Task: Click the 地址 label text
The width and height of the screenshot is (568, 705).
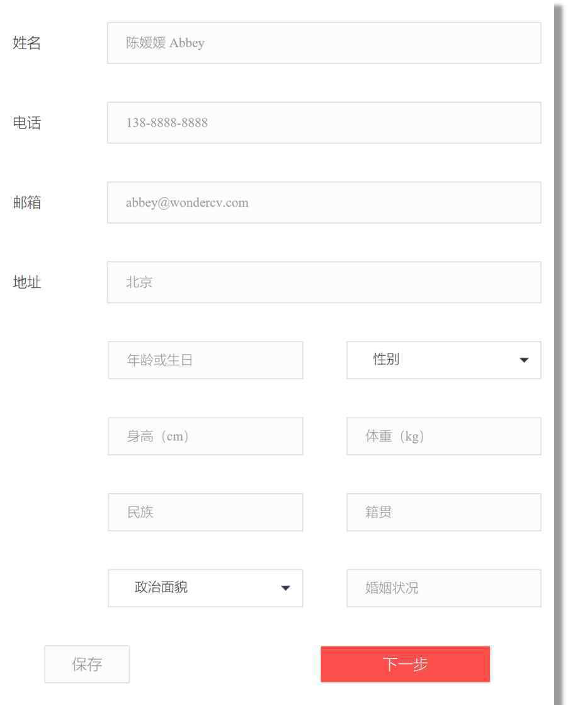Action: (27, 282)
